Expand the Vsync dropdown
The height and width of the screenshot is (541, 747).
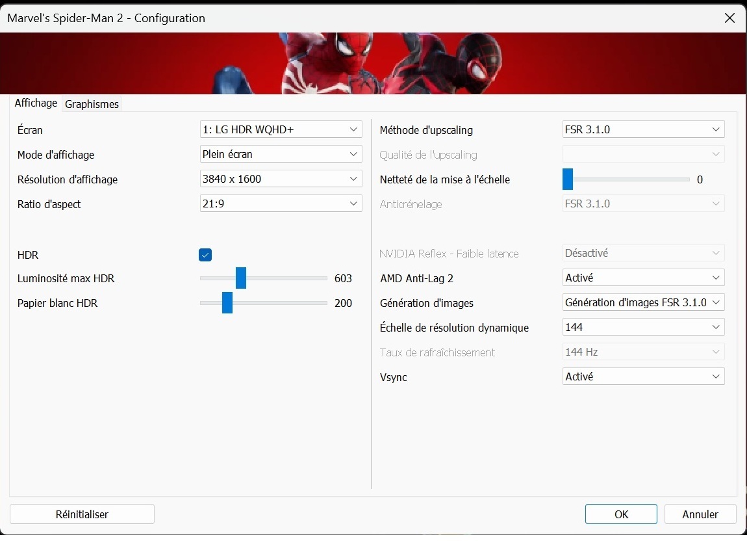tap(643, 376)
